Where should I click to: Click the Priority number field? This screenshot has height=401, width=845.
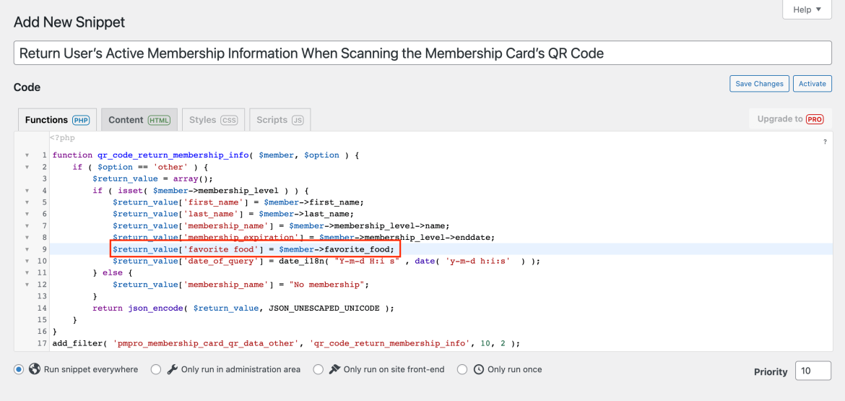pos(812,371)
